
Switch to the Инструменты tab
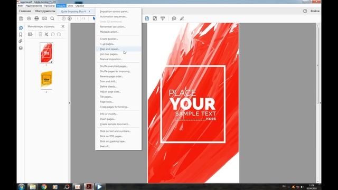[x=45, y=11]
